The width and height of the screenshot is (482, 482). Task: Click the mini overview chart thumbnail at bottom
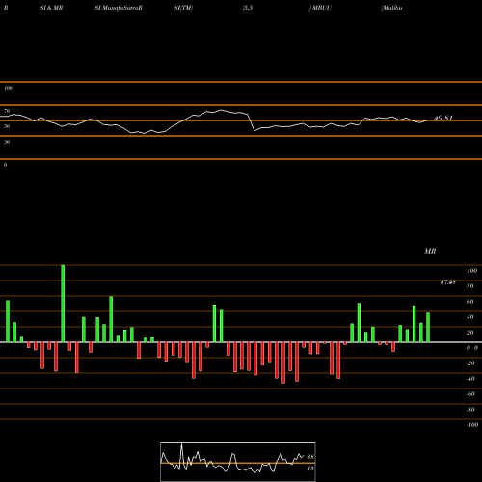238,462
